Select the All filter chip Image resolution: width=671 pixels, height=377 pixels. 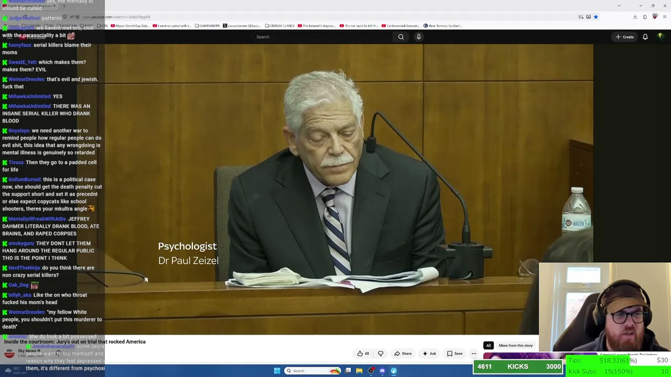488,346
